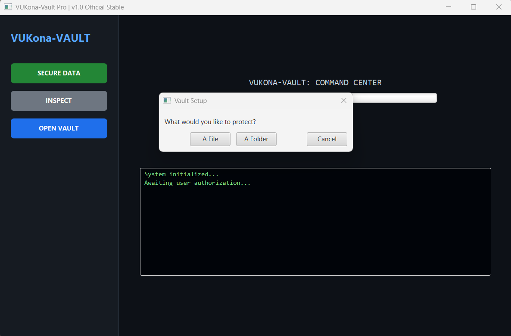Click the 'Awaiting user authorization...' log line
511x336 pixels.
tap(197, 183)
